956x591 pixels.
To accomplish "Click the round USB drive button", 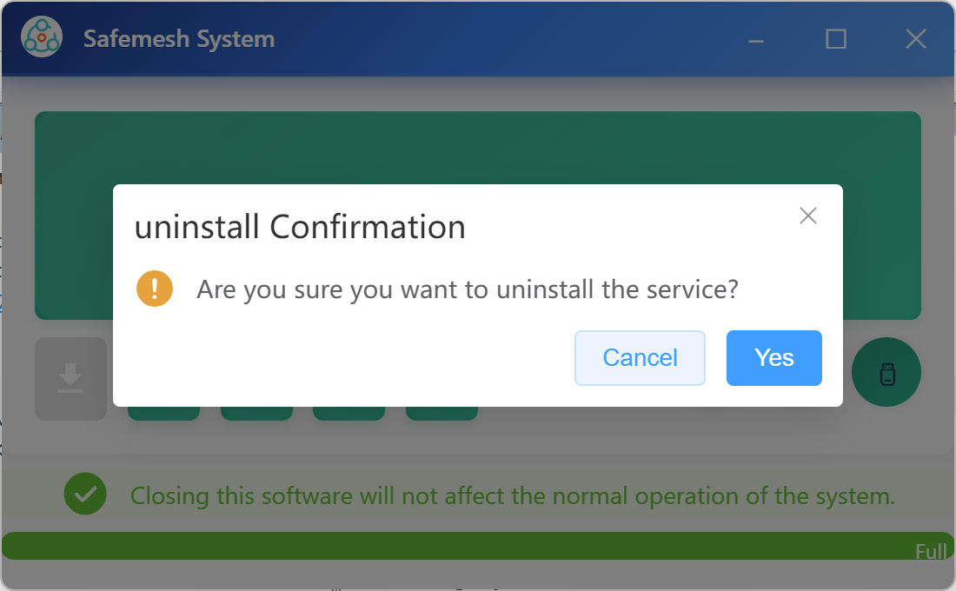I will (886, 372).
